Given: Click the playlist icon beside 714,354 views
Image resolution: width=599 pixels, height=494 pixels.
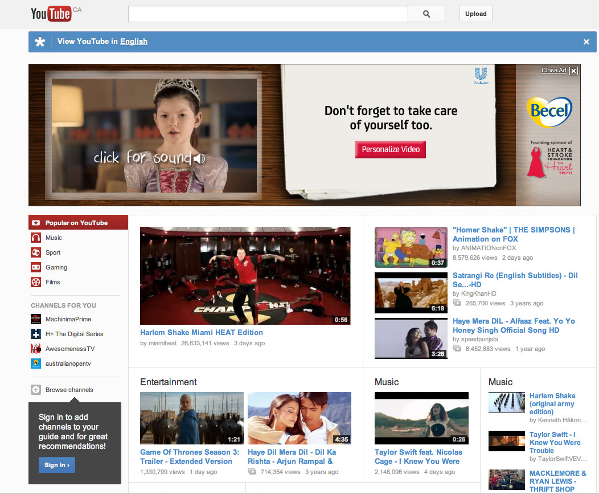Looking at the screenshot, I should 252,471.
